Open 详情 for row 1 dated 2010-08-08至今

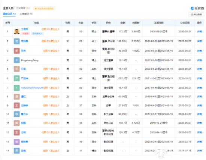pyautogui.click(x=199, y=31)
